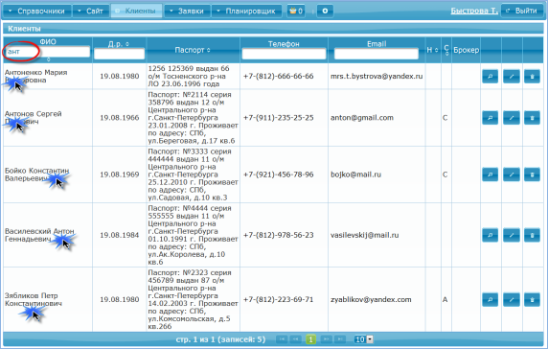Switch to the Клиенты section
The width and height of the screenshot is (548, 349).
[136, 11]
